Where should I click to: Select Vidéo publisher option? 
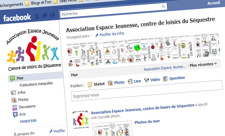coord(155,80)
